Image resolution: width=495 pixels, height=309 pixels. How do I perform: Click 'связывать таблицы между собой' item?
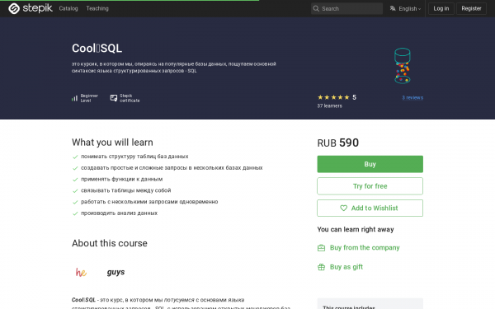tap(126, 190)
